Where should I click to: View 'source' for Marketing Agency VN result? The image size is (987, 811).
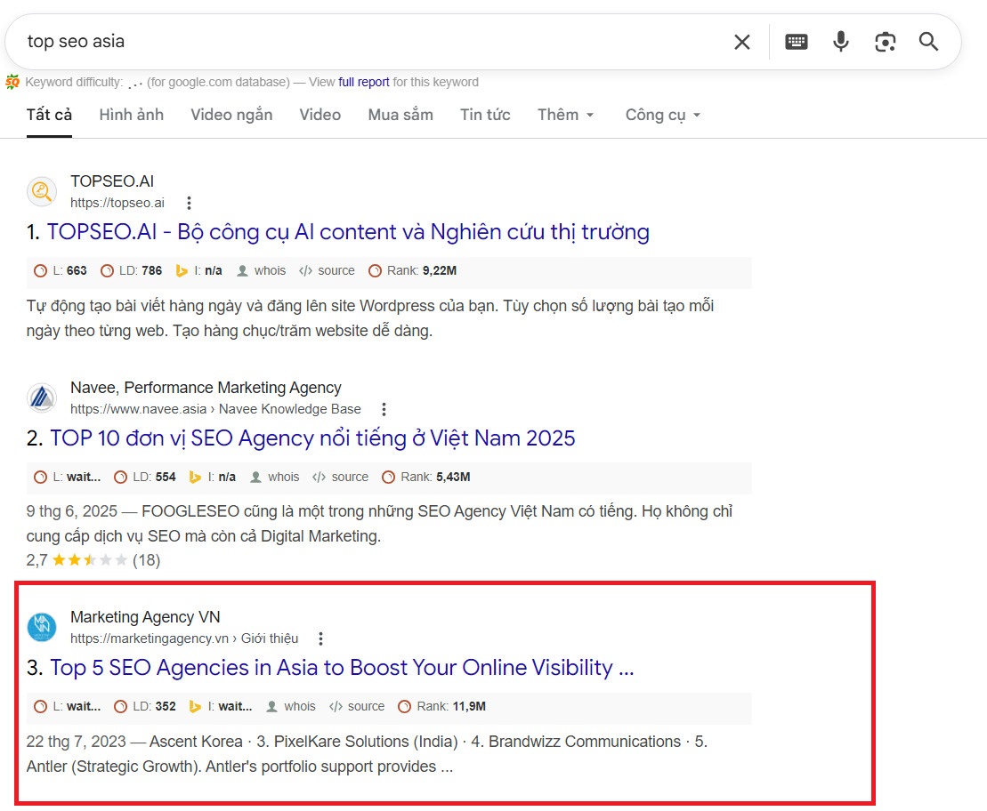click(356, 707)
